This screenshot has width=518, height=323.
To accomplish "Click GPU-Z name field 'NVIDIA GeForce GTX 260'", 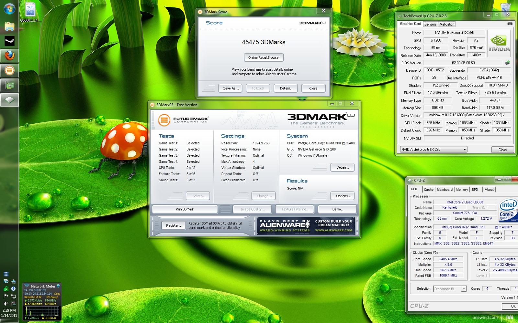I will point(454,33).
